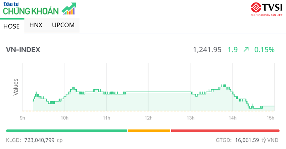This screenshot has width=286, height=149.
Task: Click the yellow unchanged stocks bar segment
Action: coord(149,131)
